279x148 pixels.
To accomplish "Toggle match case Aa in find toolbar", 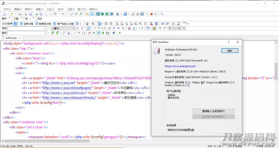I will point(89,33).
